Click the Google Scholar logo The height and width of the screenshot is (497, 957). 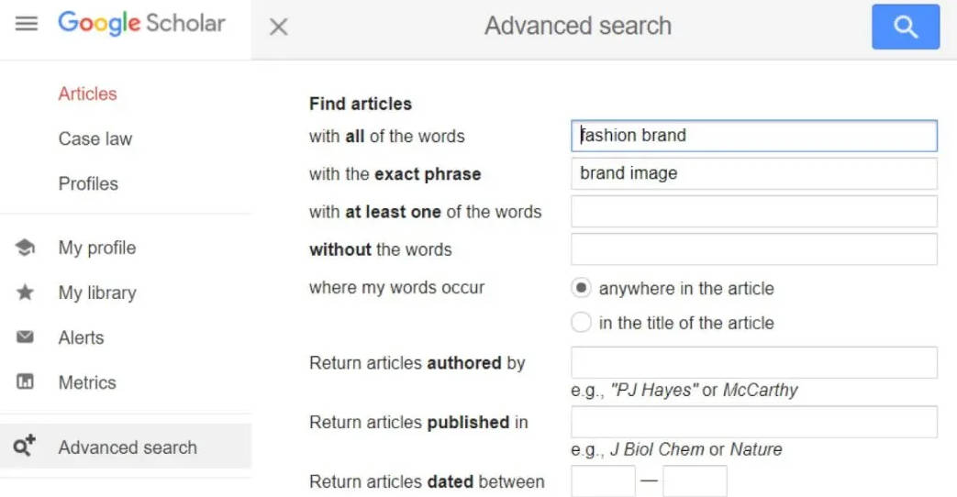141,23
